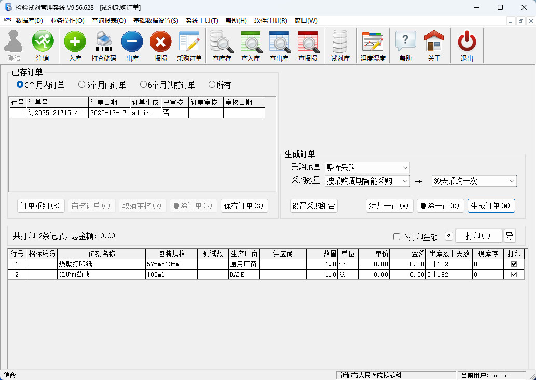Click the 出库 blue minus icon
Image resolution: width=536 pixels, height=380 pixels.
pos(132,41)
